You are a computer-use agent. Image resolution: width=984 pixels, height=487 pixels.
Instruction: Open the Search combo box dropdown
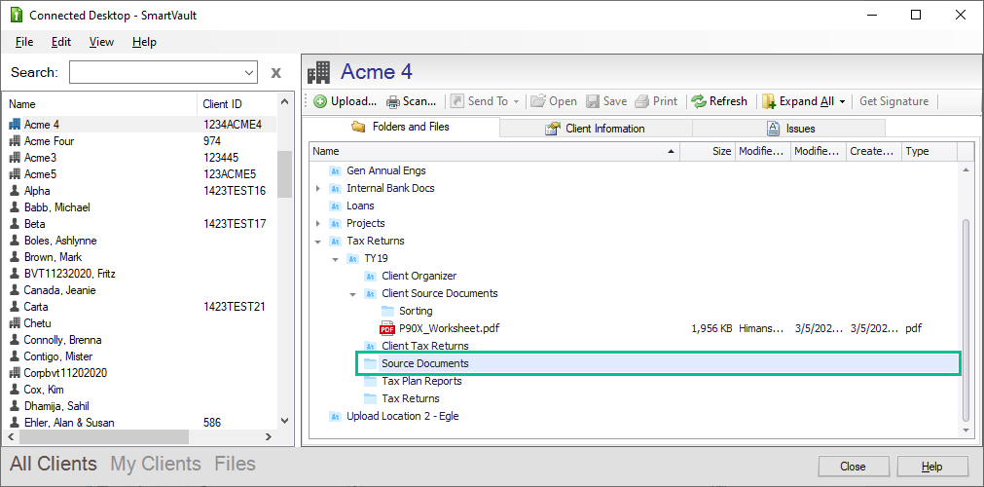tap(248, 73)
